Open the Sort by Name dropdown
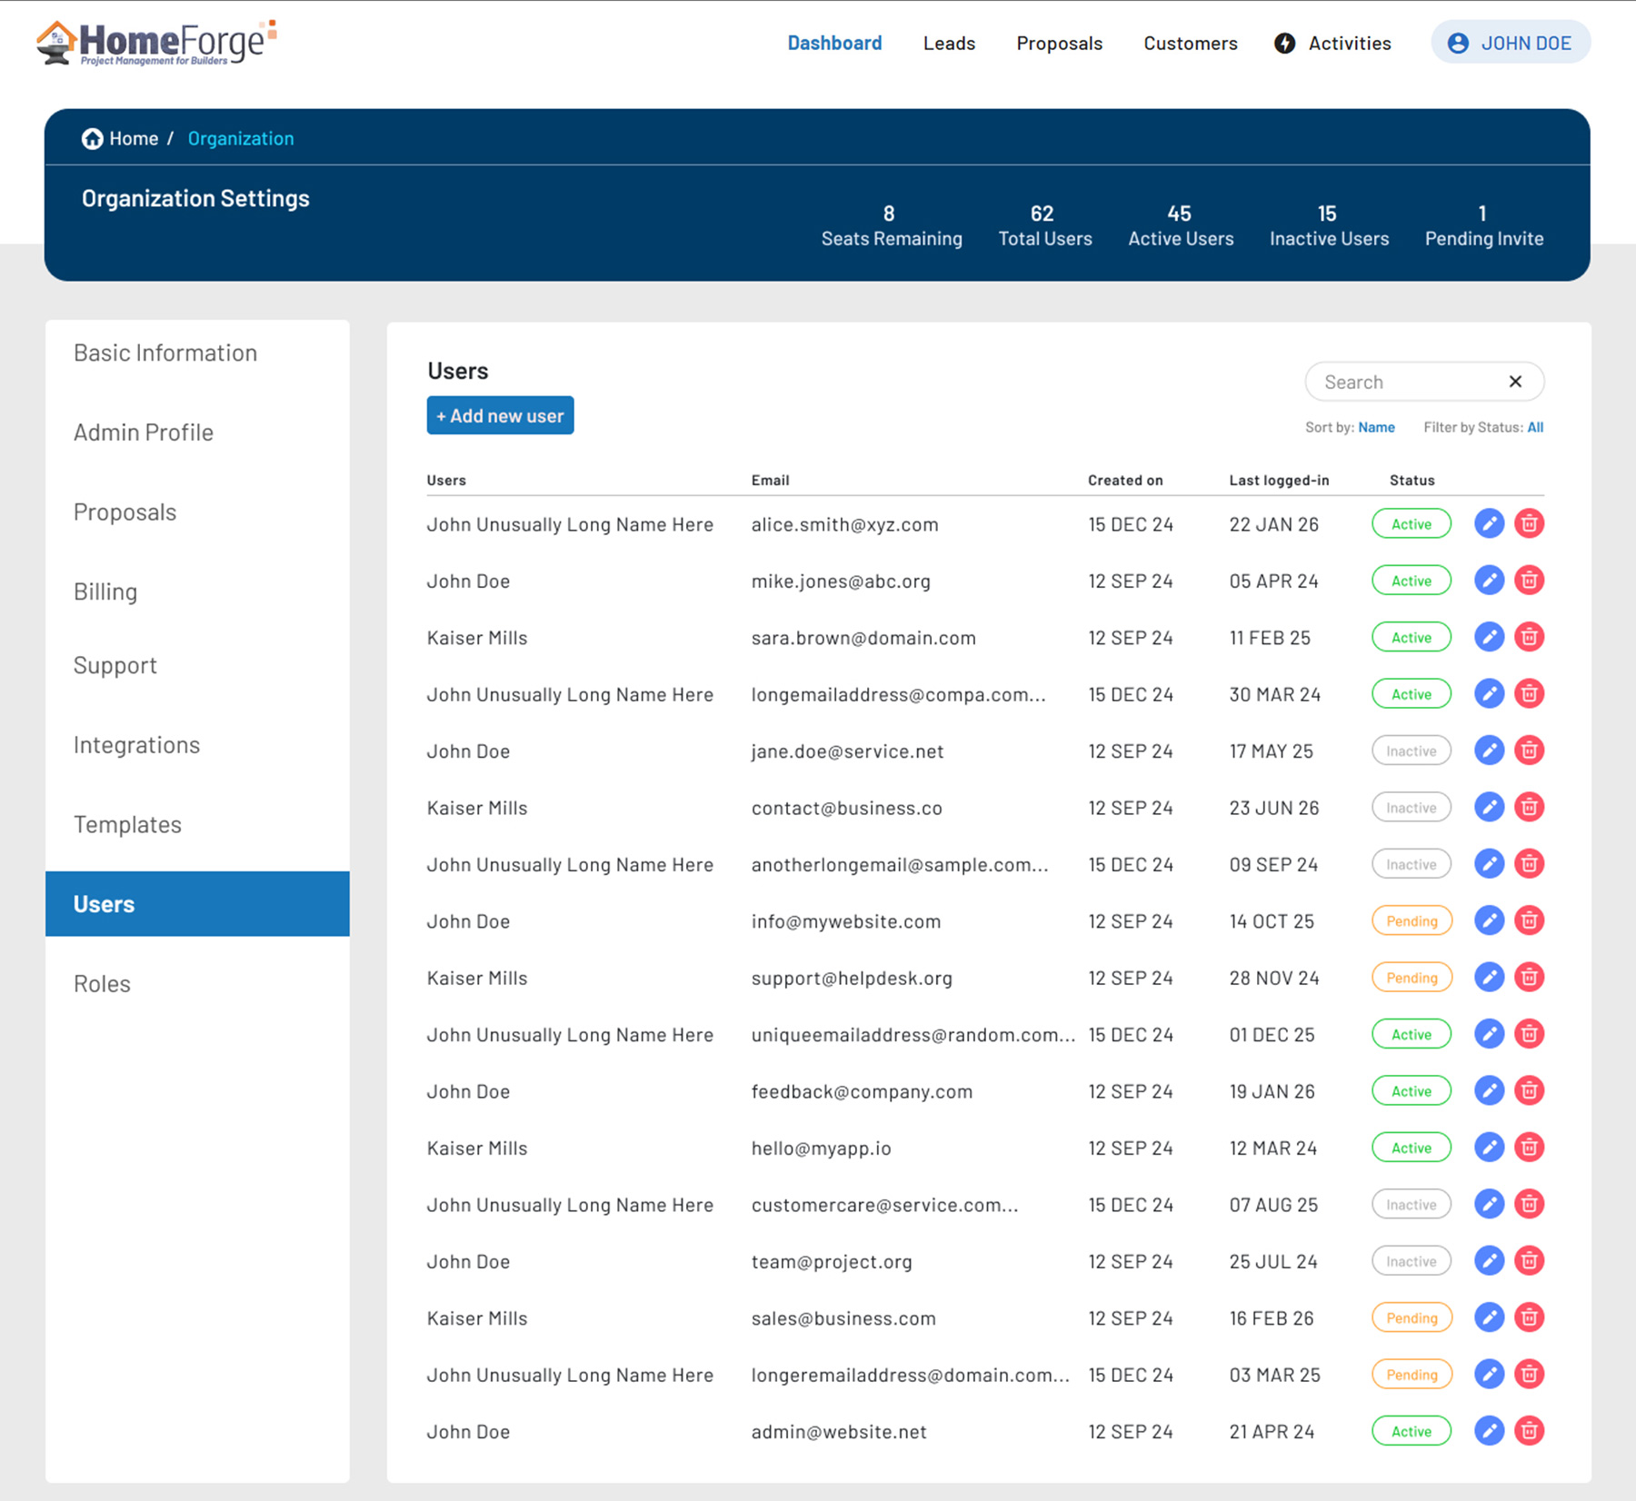Viewport: 1636px width, 1501px height. (x=1376, y=428)
